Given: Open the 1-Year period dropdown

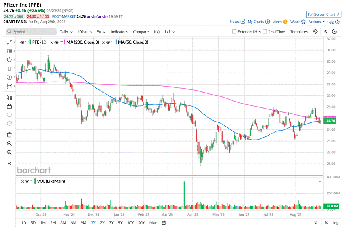Looking at the screenshot, I should 84,32.
